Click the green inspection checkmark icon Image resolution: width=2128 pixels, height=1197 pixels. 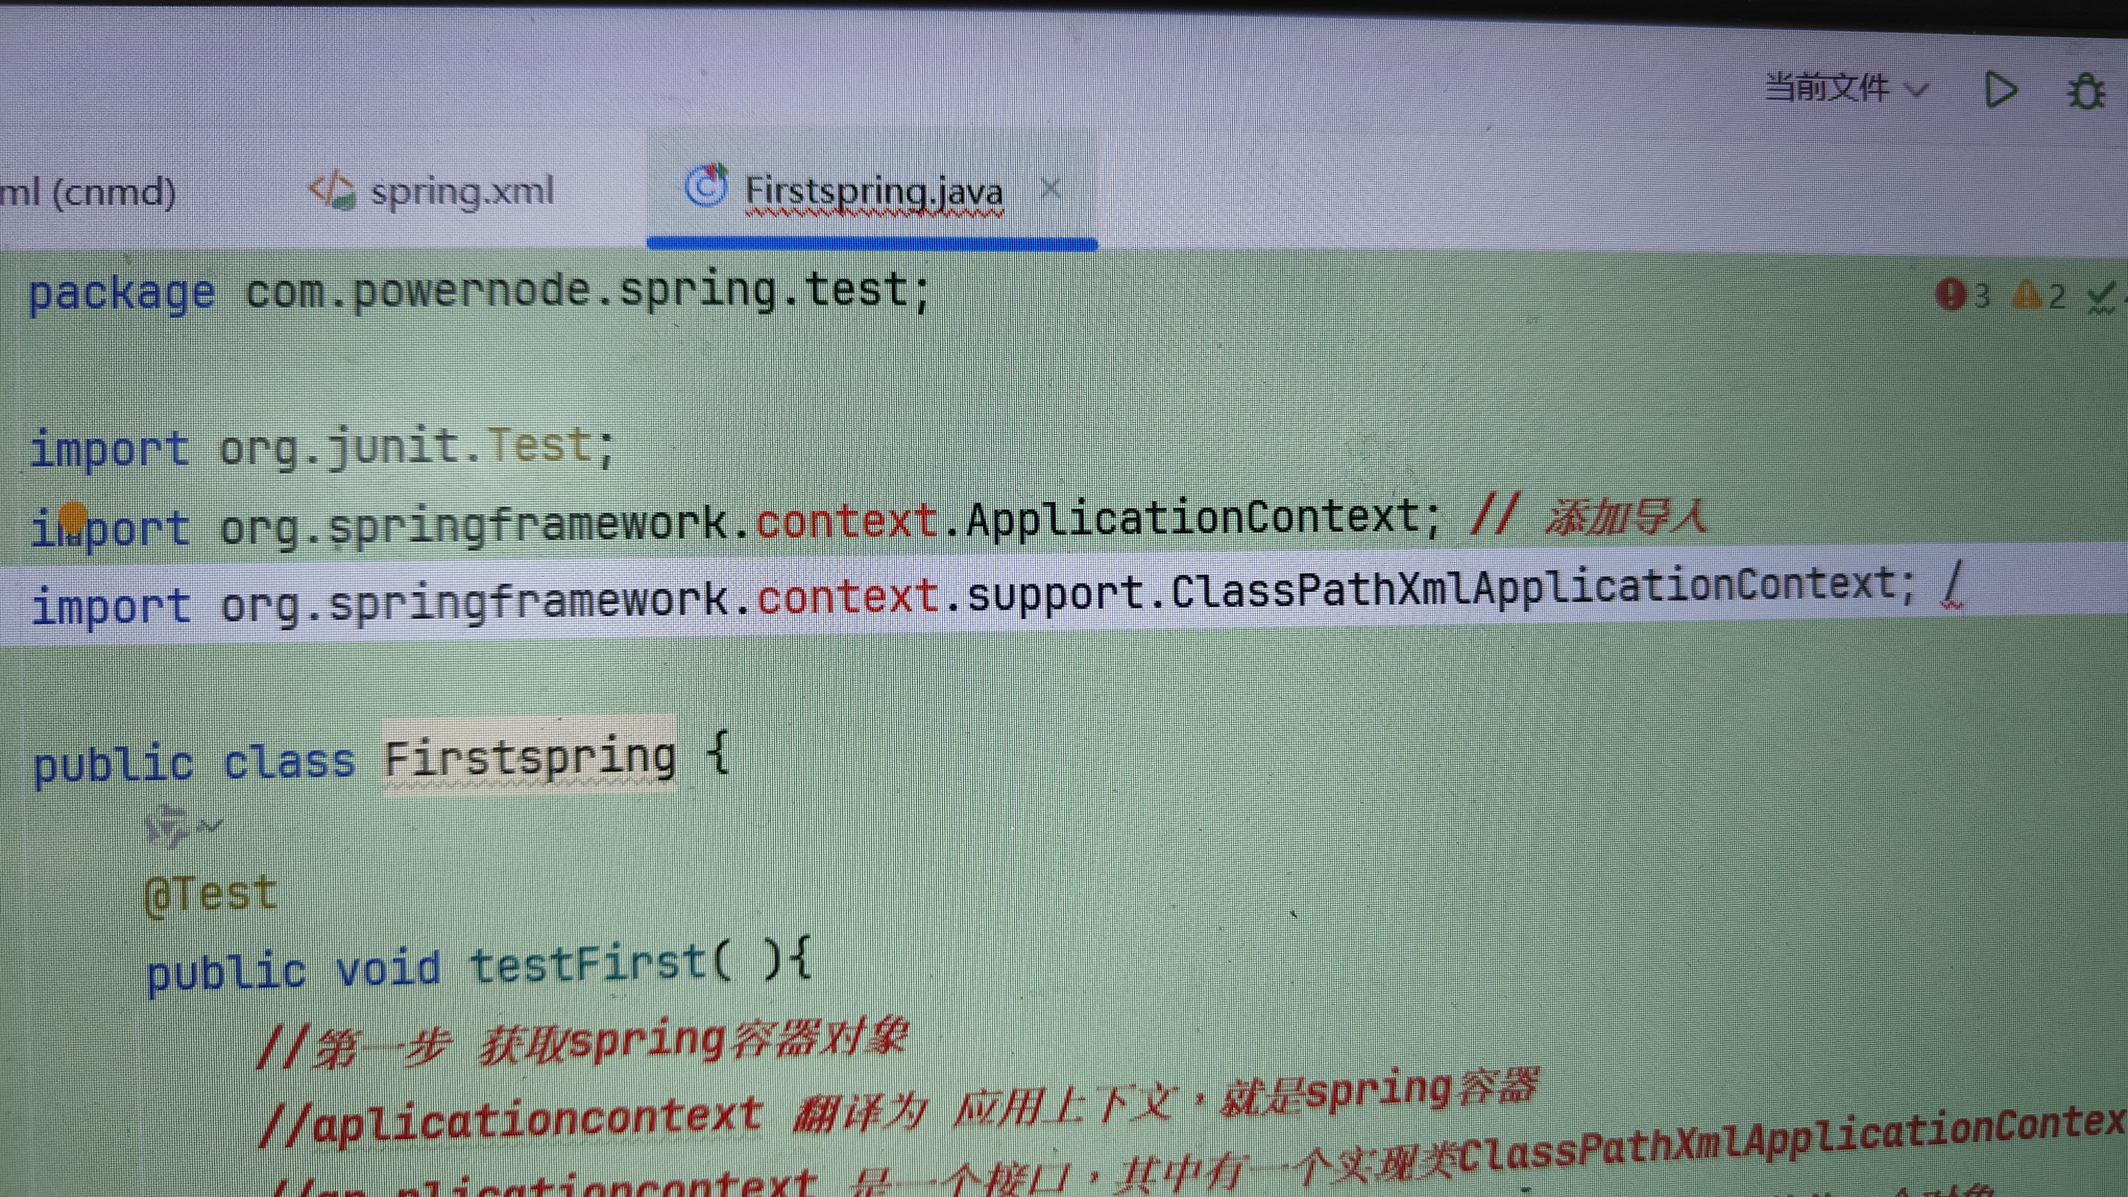(x=2102, y=297)
